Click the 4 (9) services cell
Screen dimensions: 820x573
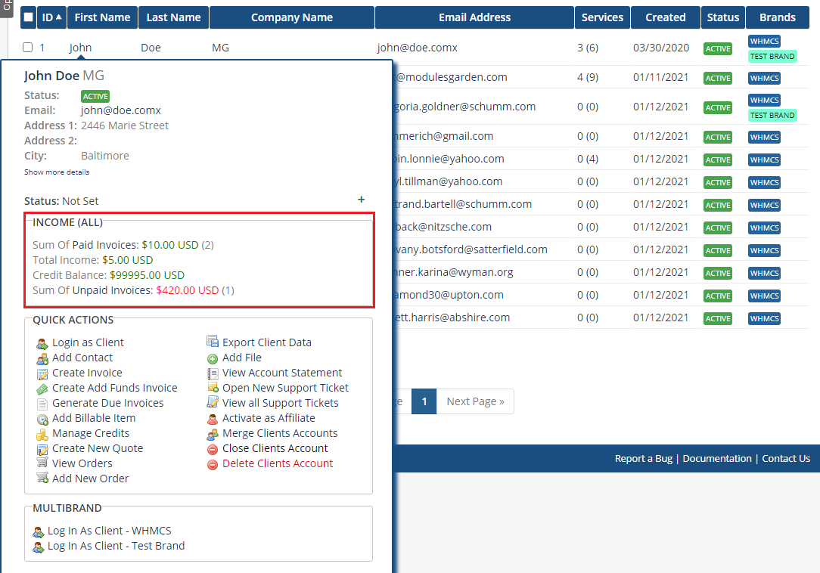pyautogui.click(x=588, y=77)
